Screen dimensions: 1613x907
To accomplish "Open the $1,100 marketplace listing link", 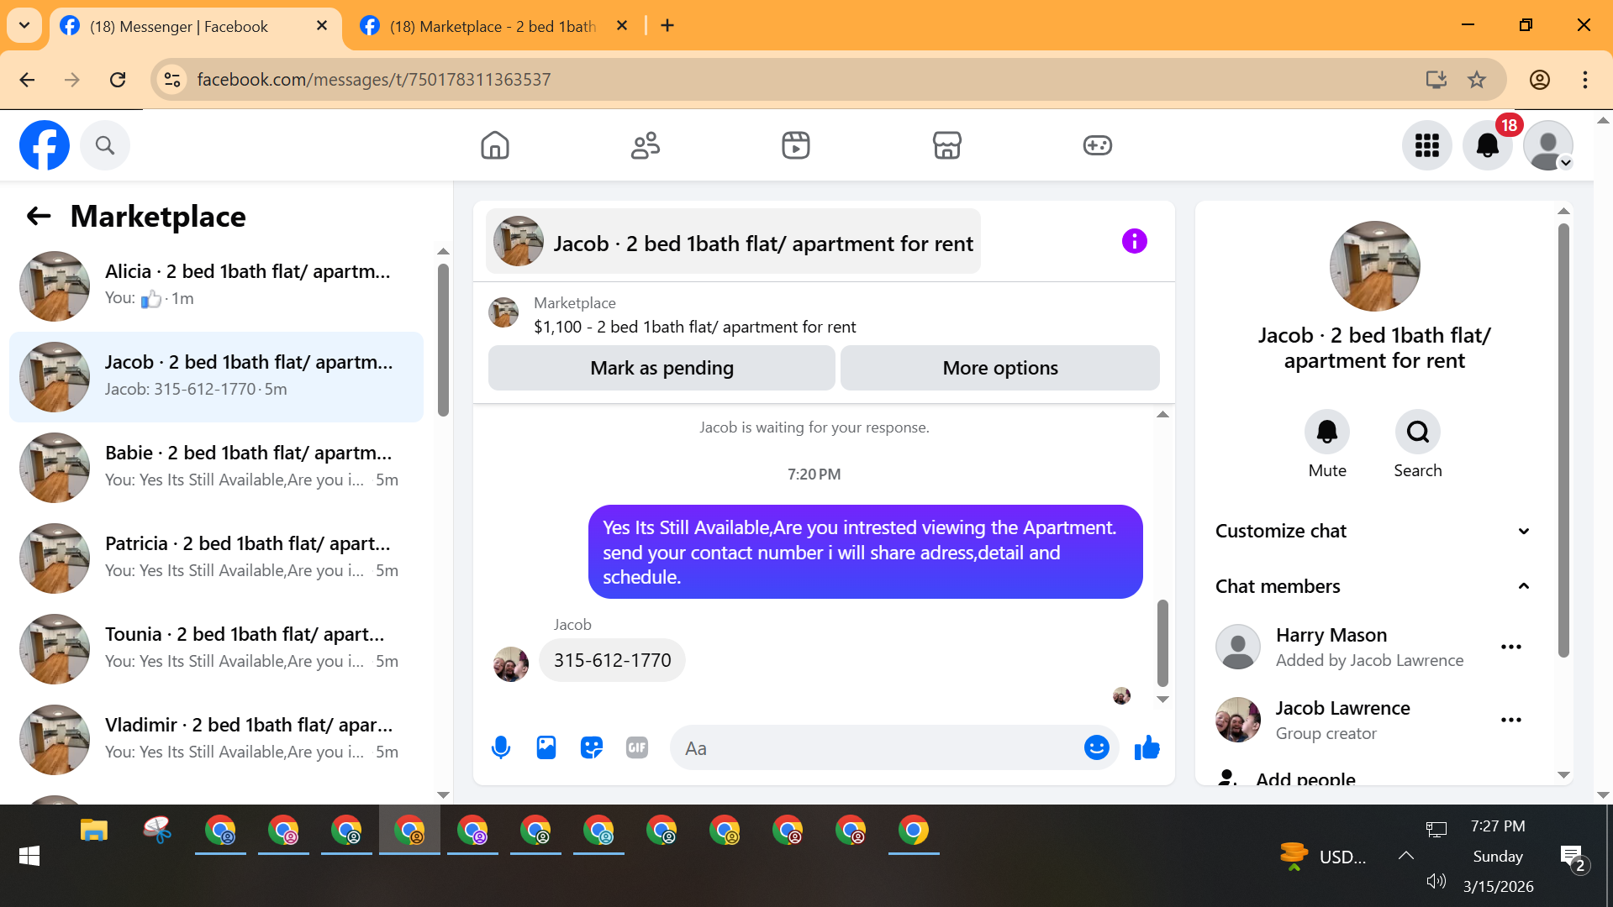I will tap(694, 327).
